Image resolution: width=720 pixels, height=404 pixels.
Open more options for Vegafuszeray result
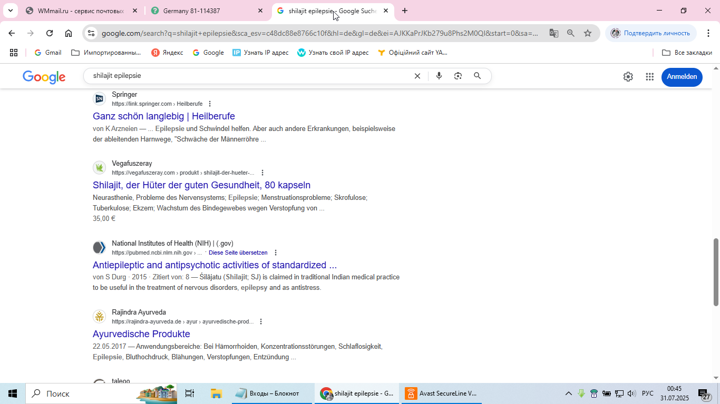click(262, 173)
